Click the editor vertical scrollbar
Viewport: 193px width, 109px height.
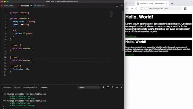pyautogui.click(x=123, y=31)
